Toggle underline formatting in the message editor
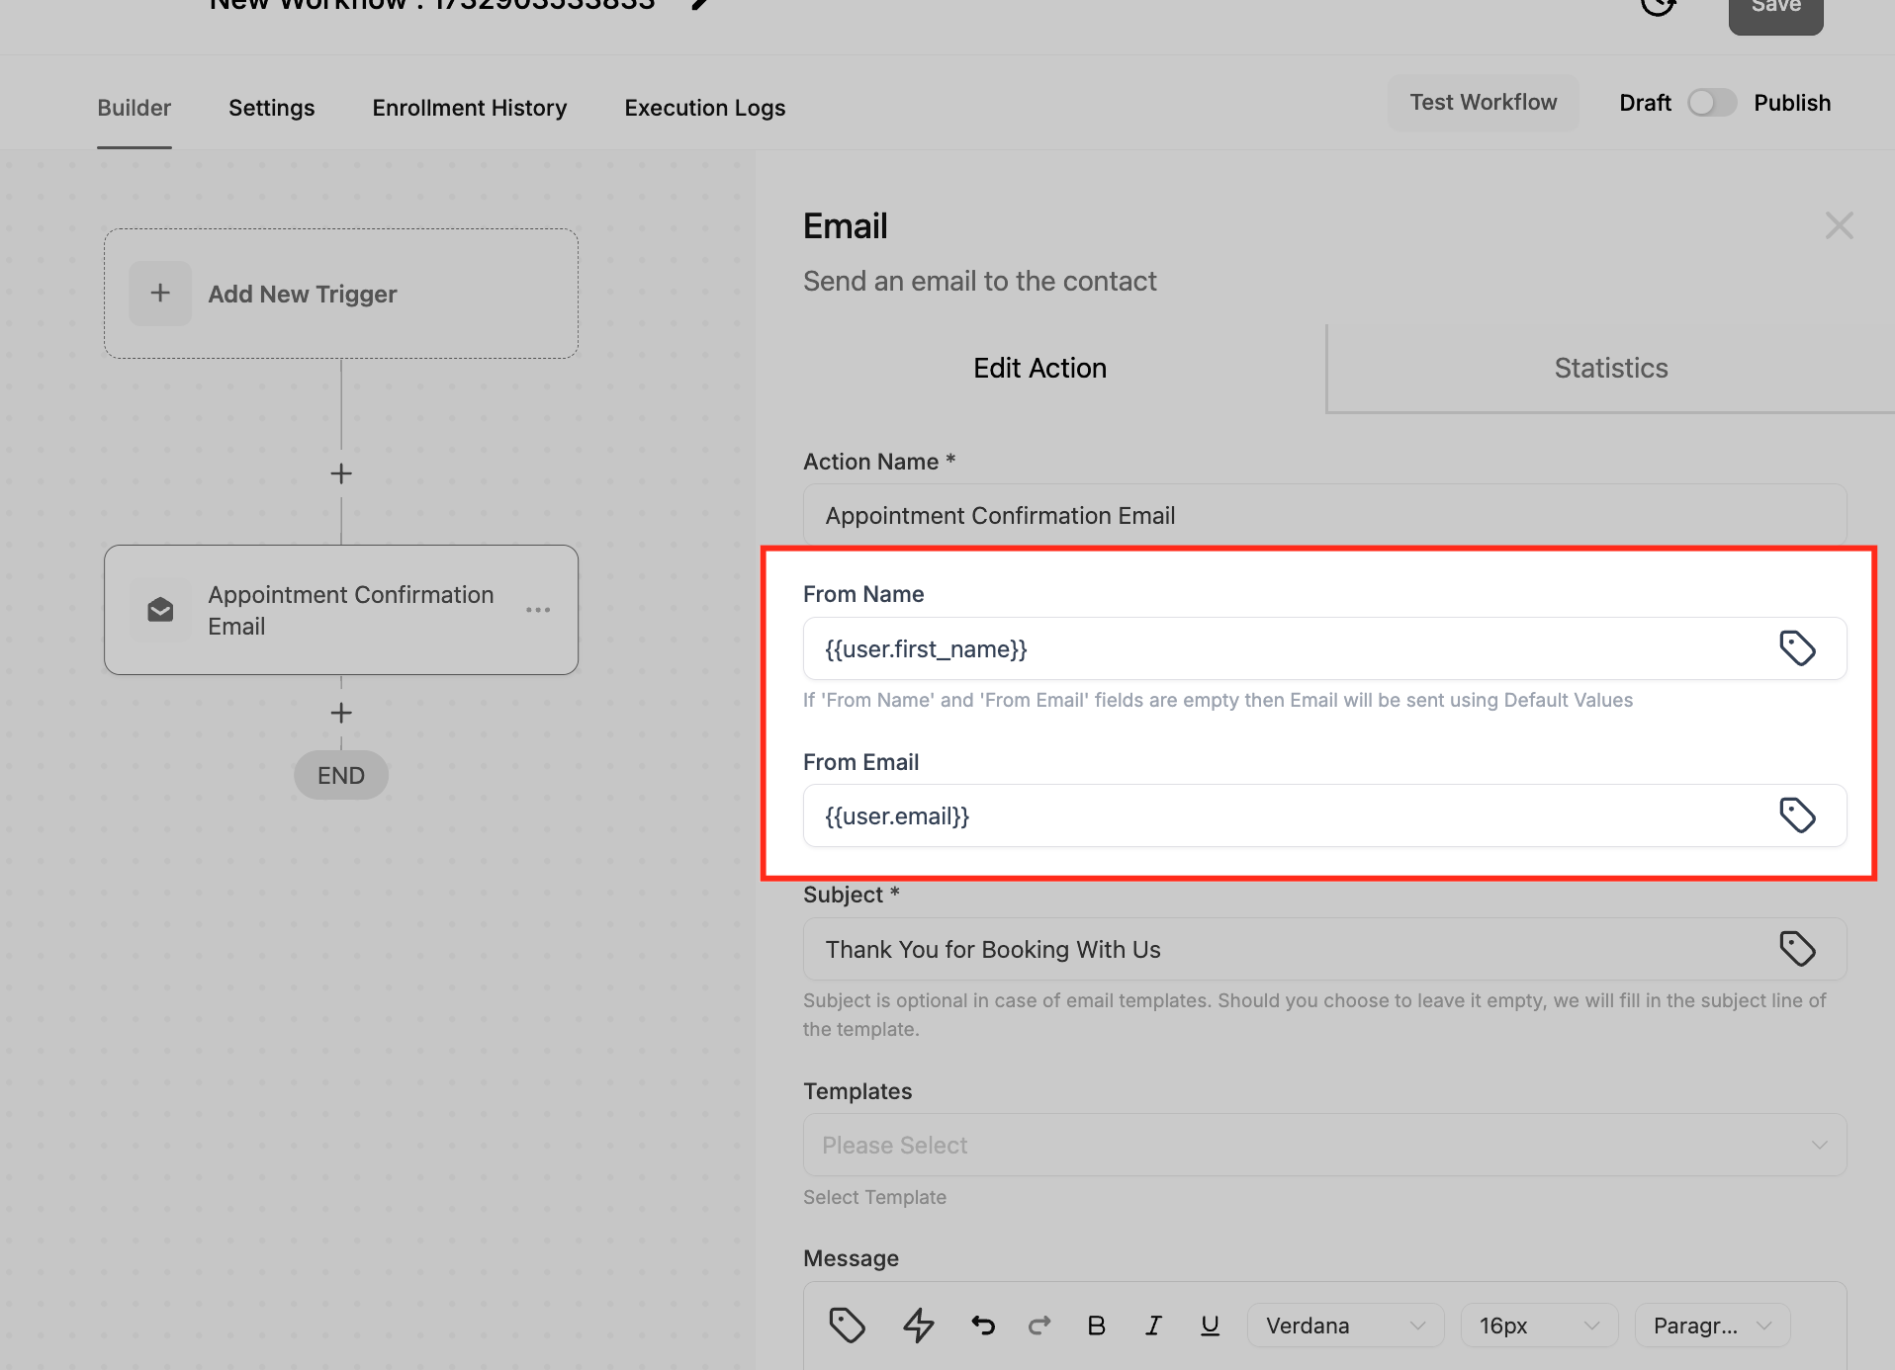This screenshot has width=1895, height=1370. click(1210, 1325)
